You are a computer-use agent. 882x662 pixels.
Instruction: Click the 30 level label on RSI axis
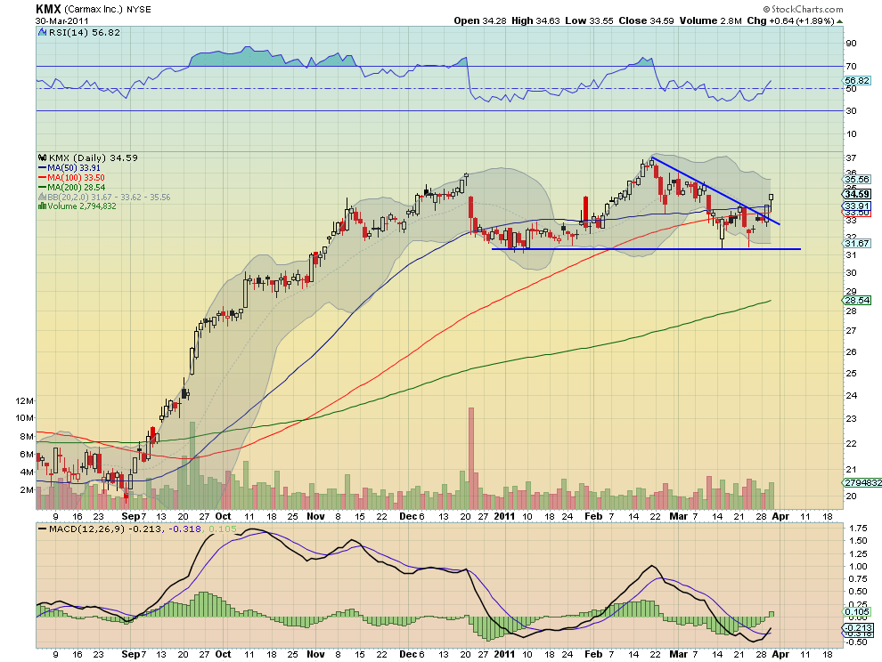(x=851, y=110)
